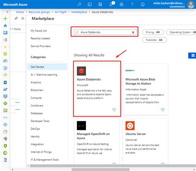Image resolution: width=196 pixels, height=171 pixels.
Task: Select AI + Machine Learning category
Action: click(x=44, y=75)
